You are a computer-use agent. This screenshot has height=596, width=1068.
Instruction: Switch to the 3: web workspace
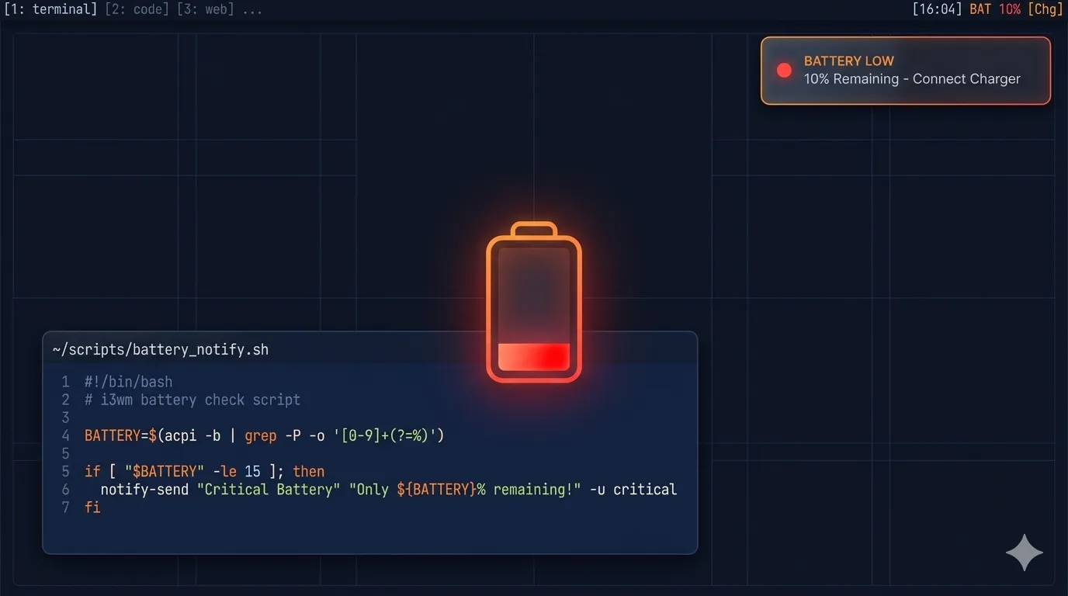pyautogui.click(x=205, y=9)
